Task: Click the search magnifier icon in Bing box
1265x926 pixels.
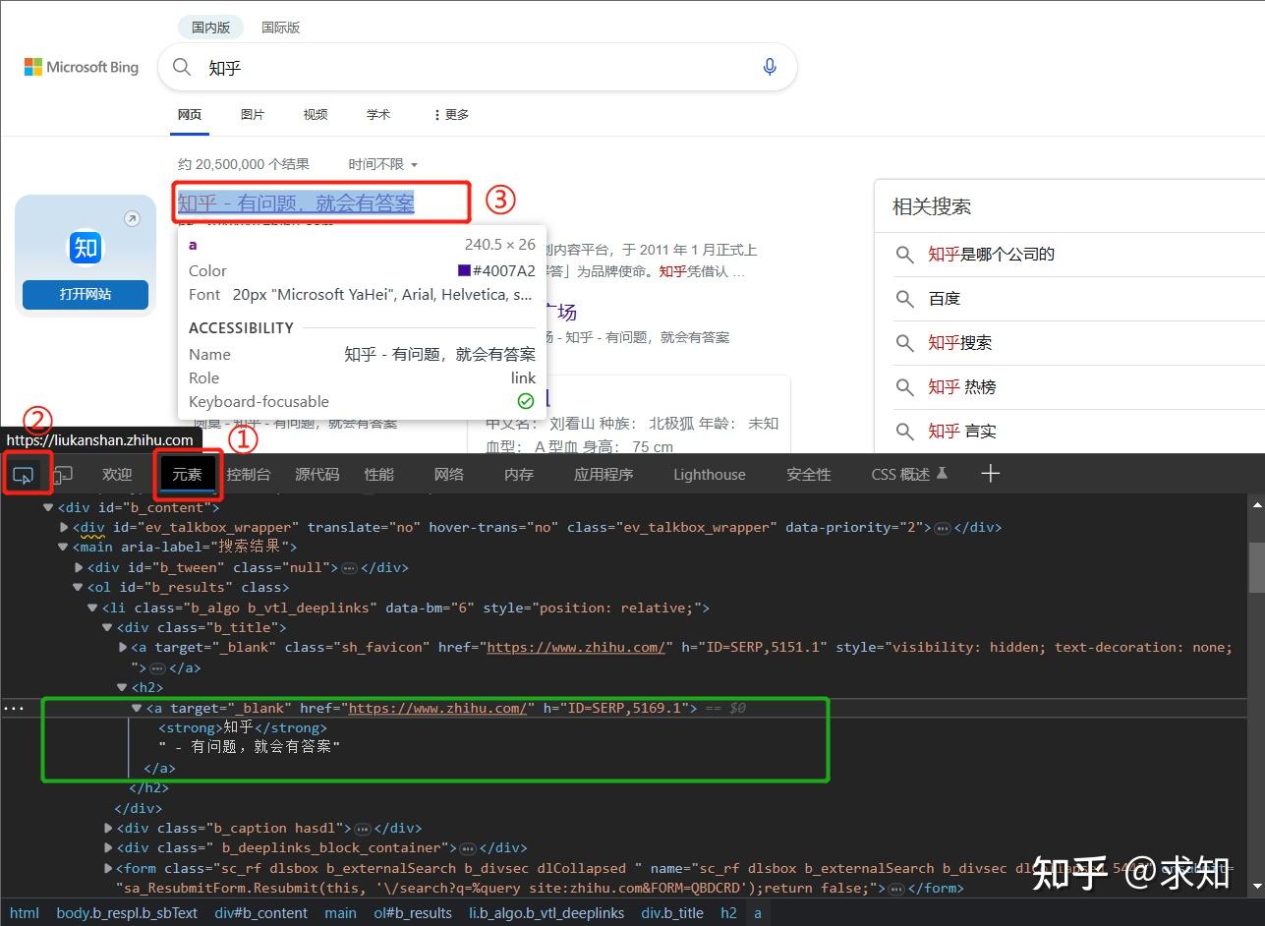Action: [182, 67]
